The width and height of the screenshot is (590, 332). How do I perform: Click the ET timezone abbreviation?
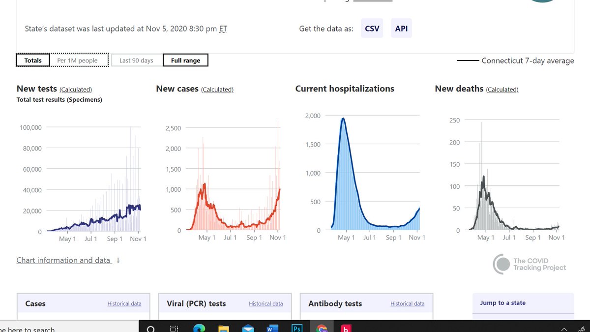(x=223, y=29)
